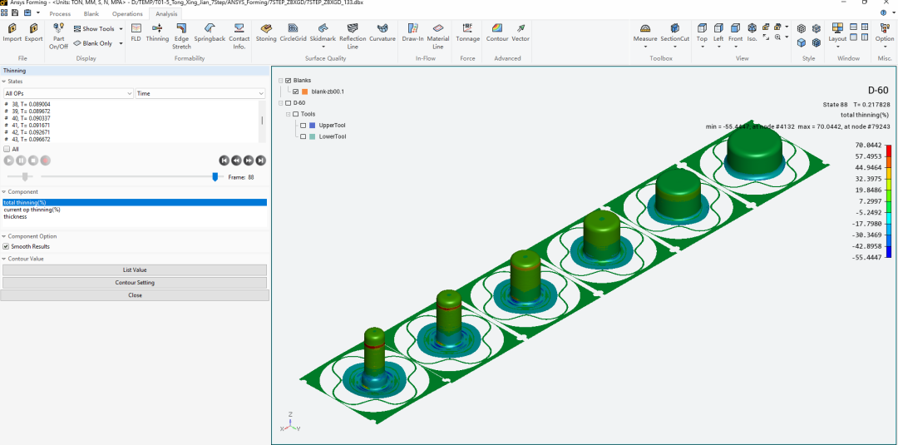Click the Tonnage force icon
The height and width of the screenshot is (445, 898).
pos(467,30)
